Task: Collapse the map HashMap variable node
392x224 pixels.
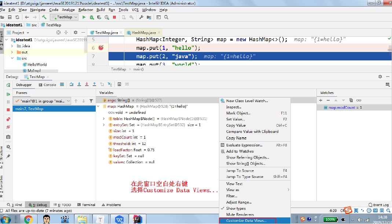Action: coord(99,107)
